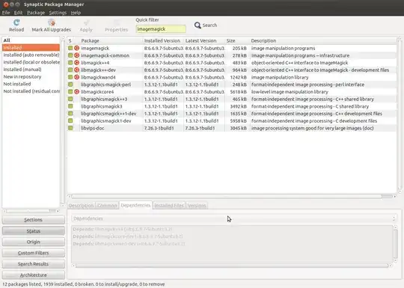The width and height of the screenshot is (404, 288).
Task: Toggle status box for imagemagick-common
Action: [x=70, y=55]
